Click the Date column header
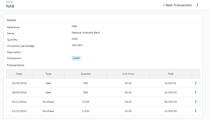 coord(19,74)
